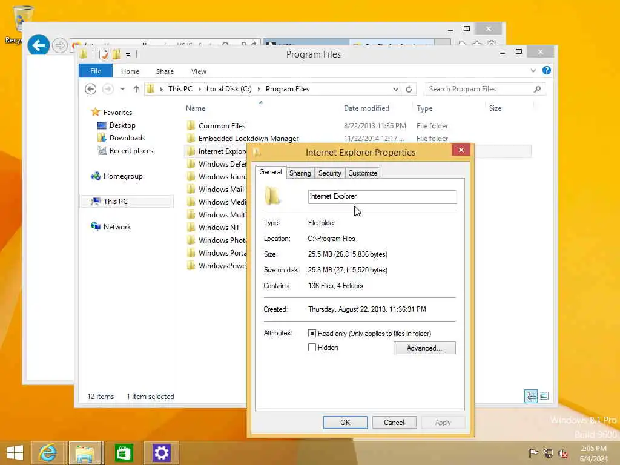Select Downloads under Favorites
The width and height of the screenshot is (620, 465).
(x=127, y=138)
